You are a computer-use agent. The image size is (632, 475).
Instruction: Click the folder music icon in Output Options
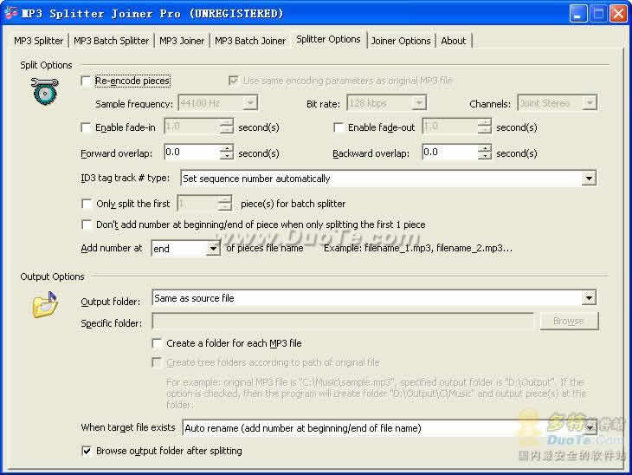pos(45,305)
